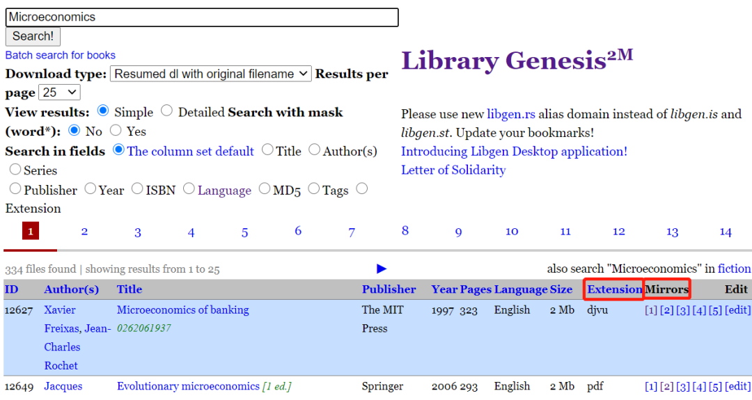This screenshot has width=752, height=400.
Task: Sort results by Title column header
Action: coord(130,289)
